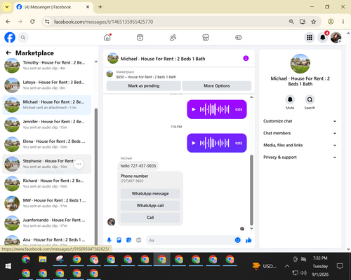This screenshot has height=280, width=351.
Task: Open Facebook notifications bell
Action: (323, 37)
